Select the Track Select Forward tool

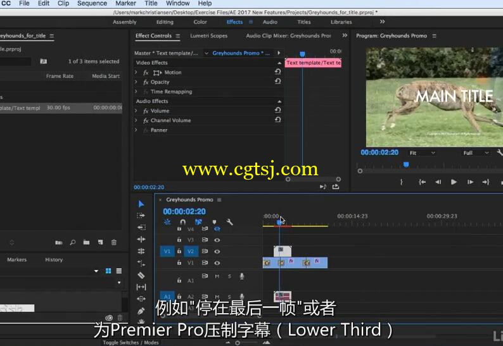coord(141,216)
